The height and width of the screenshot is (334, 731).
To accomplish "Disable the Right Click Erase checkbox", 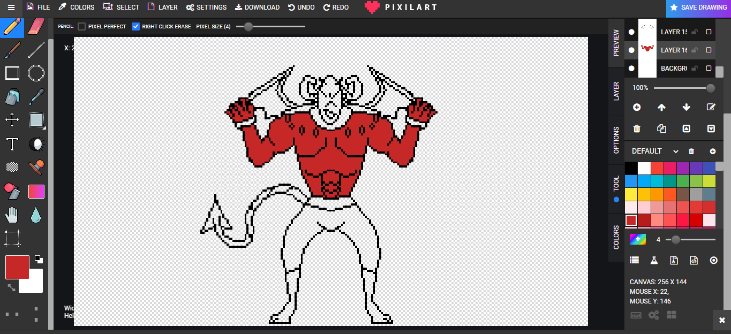I will (x=135, y=26).
